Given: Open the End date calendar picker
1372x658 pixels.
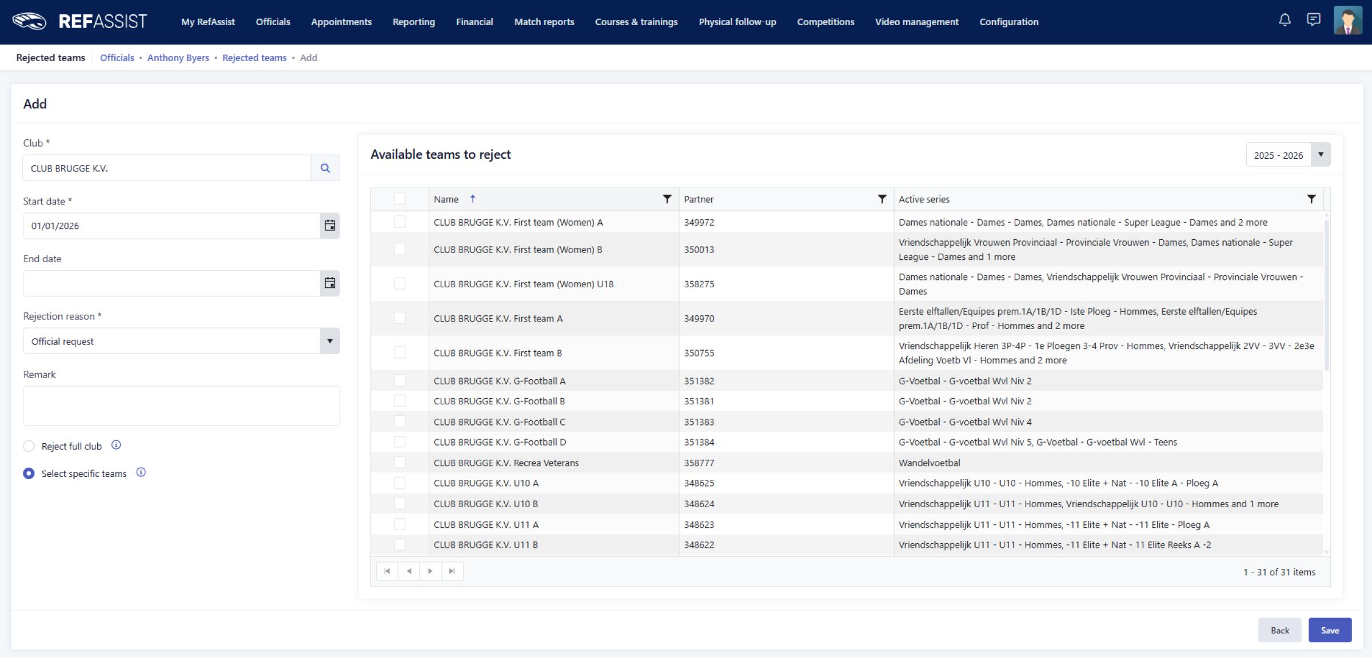Looking at the screenshot, I should click(330, 283).
